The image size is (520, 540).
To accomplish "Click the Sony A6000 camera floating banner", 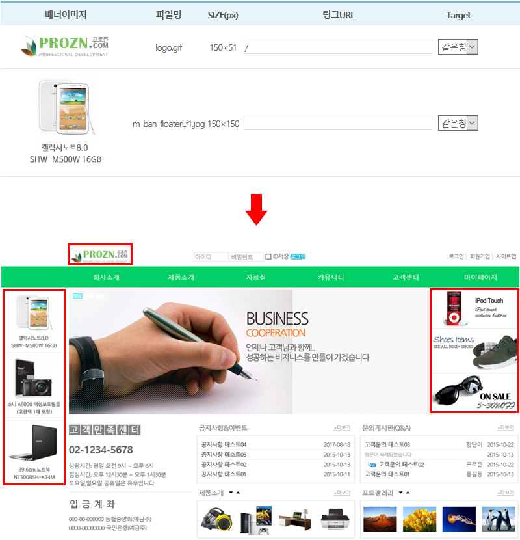I will coord(34,386).
